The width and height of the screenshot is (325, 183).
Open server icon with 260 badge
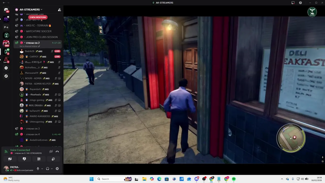click(x=6, y=43)
